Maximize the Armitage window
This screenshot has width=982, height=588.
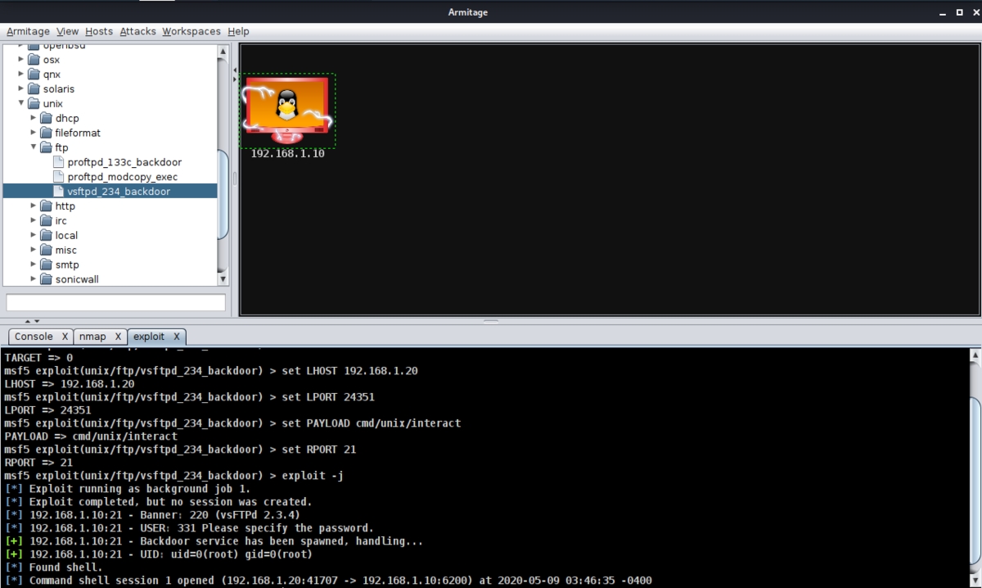pyautogui.click(x=959, y=11)
